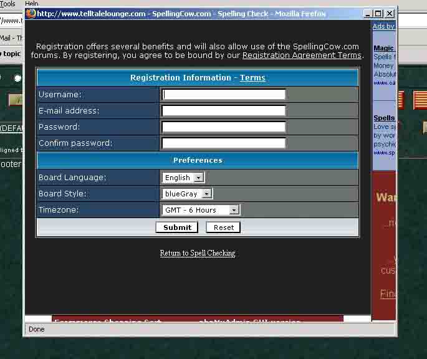Focus the Username input field
Screen dimensions: 427x359
[x=223, y=95]
